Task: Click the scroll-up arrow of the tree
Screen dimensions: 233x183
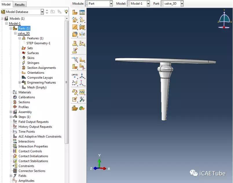Action: [x=67, y=19]
